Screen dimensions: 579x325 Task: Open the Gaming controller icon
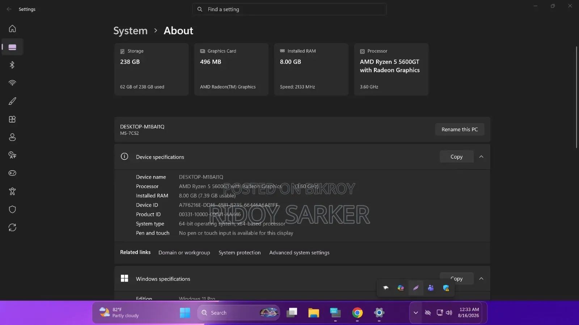click(12, 173)
